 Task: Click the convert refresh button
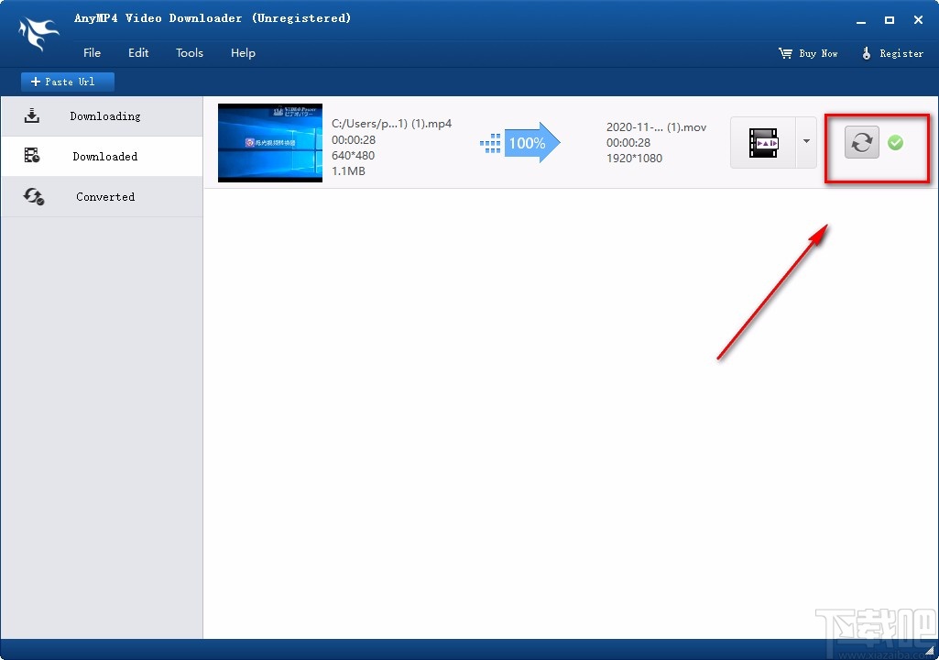[x=862, y=142]
